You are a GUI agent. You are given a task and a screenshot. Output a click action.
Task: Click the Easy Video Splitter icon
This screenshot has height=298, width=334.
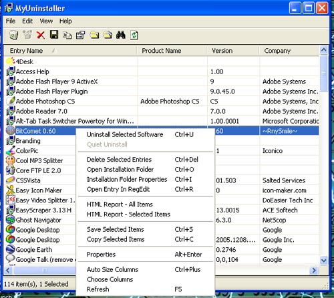(x=10, y=200)
